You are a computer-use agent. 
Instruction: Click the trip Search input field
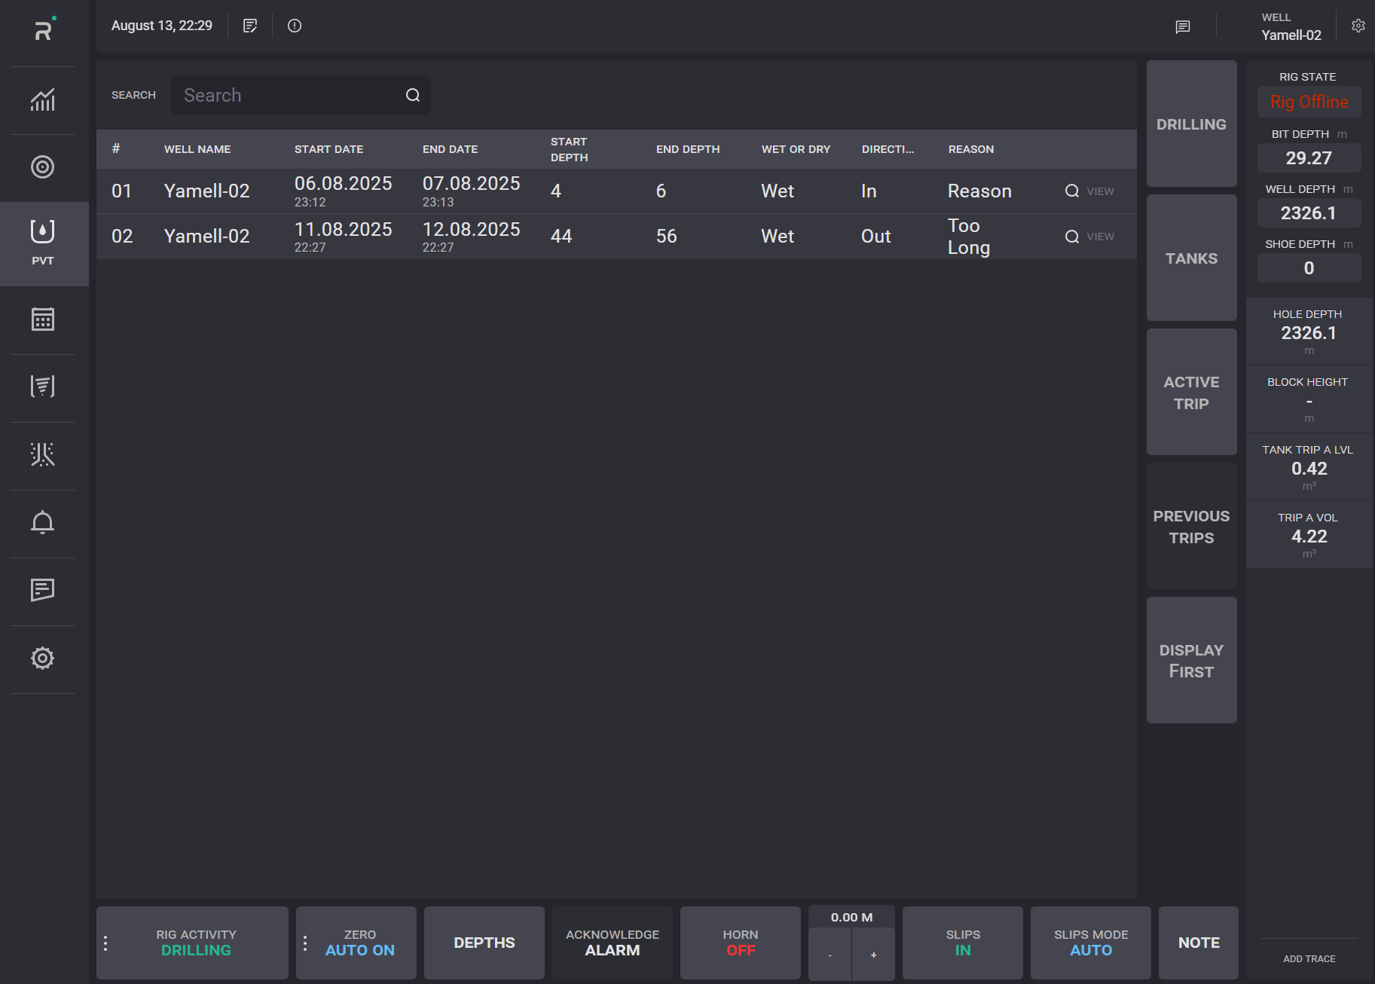(290, 95)
